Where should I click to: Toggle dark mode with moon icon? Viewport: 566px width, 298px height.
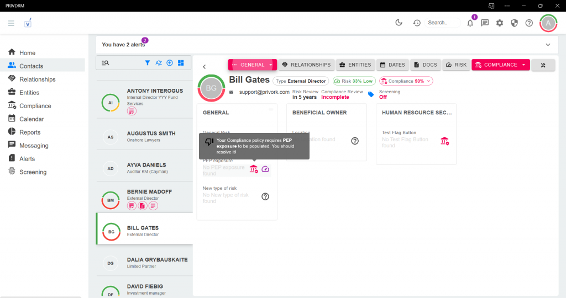399,23
